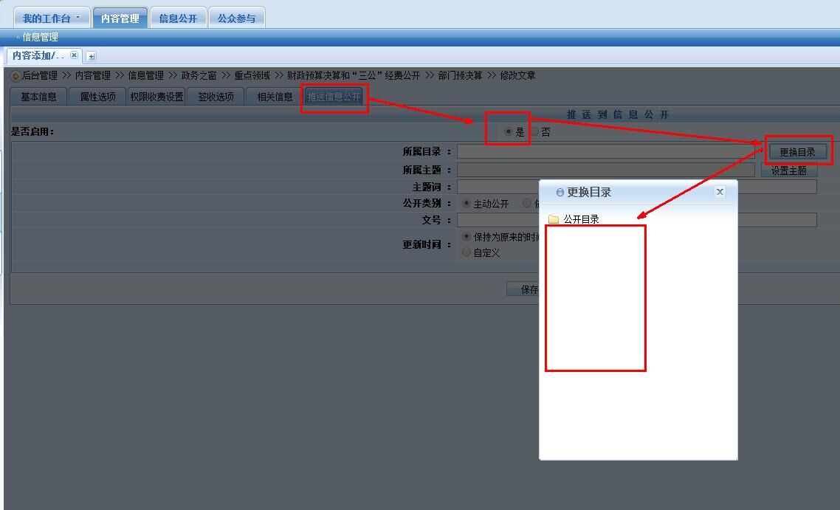The height and width of the screenshot is (510, 840).
Task: Switch to the 签收选项 tab
Action: 216,97
